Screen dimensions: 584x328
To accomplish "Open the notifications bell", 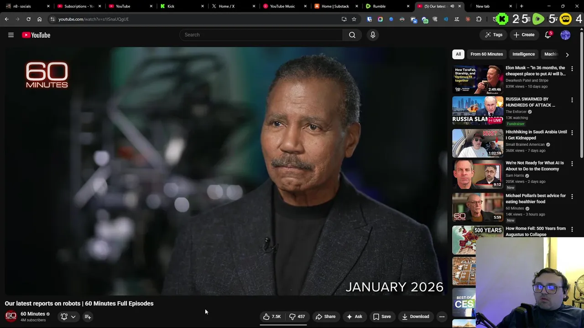I will (x=548, y=35).
